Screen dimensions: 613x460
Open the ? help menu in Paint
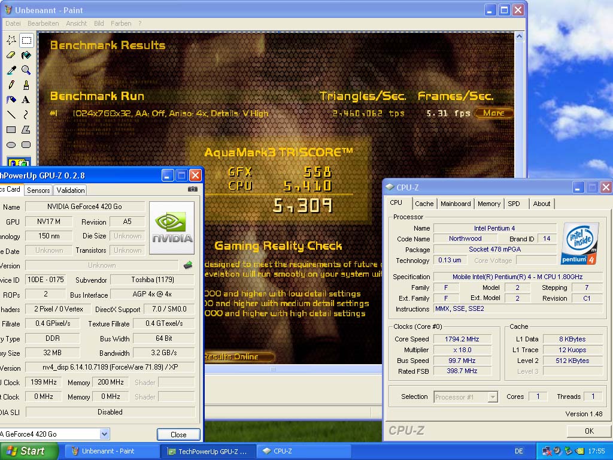(x=139, y=23)
